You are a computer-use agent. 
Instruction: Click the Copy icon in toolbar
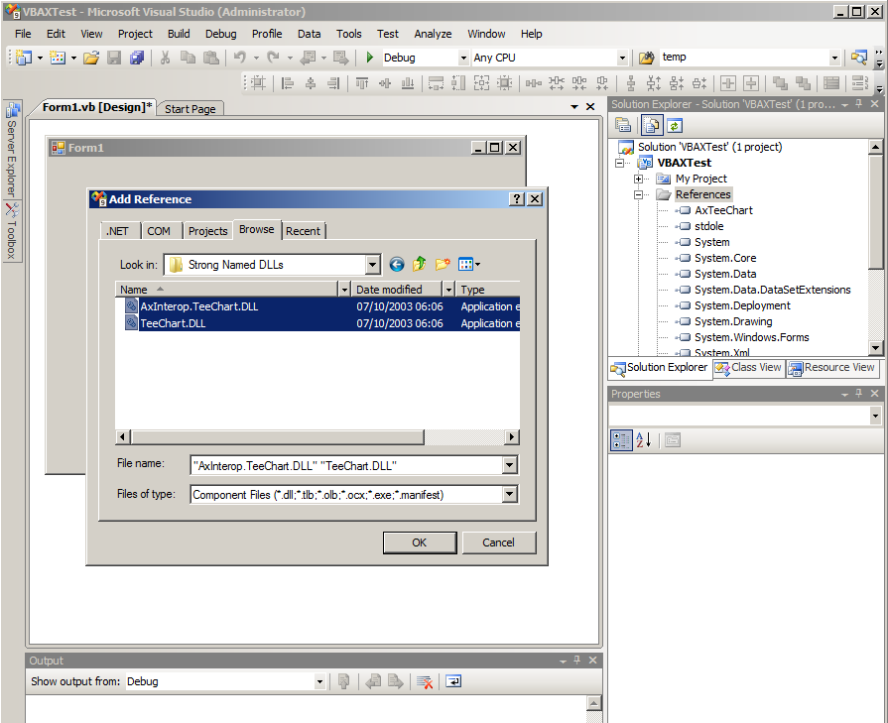pyautogui.click(x=188, y=58)
